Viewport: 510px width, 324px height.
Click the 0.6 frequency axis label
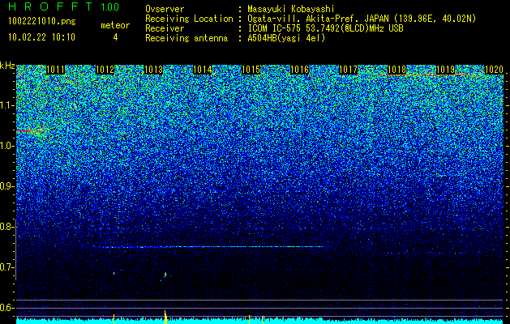click(6, 308)
